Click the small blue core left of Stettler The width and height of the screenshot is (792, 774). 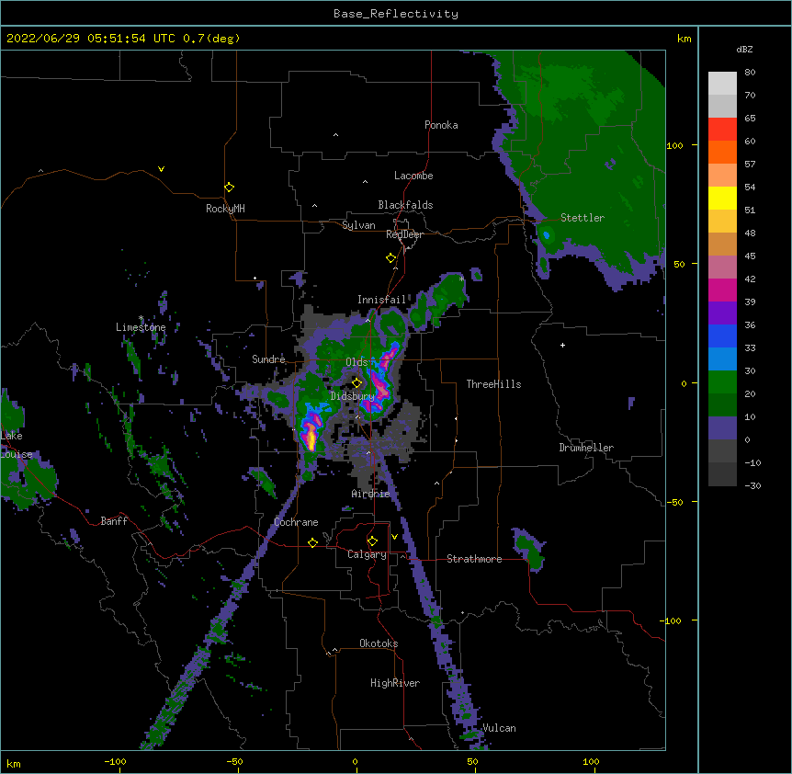(546, 235)
